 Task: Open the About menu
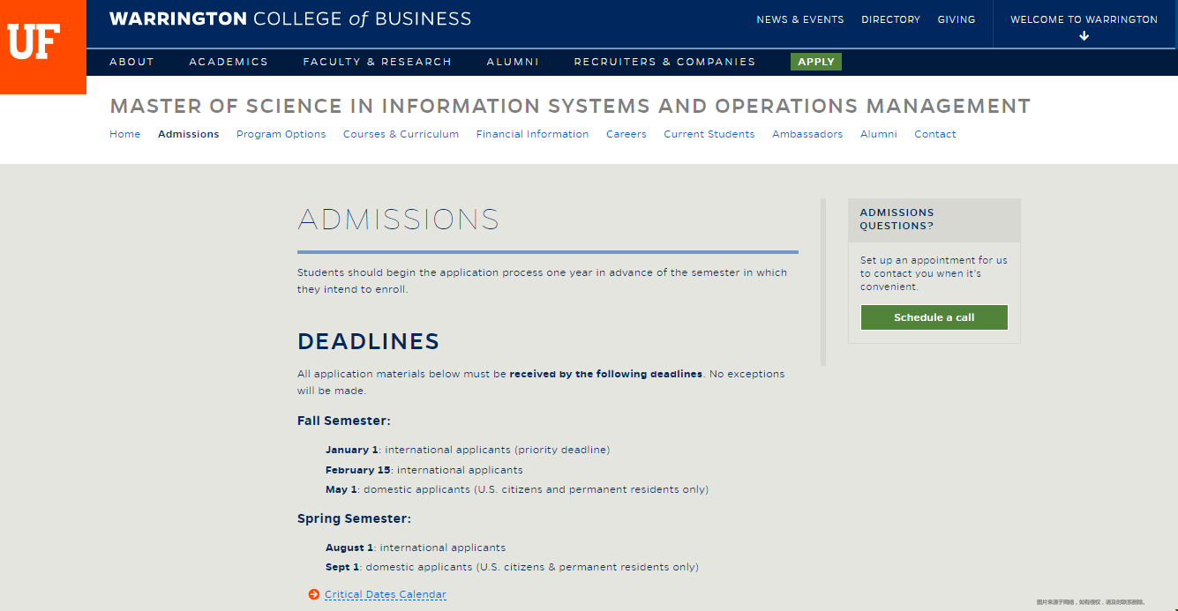tap(131, 62)
